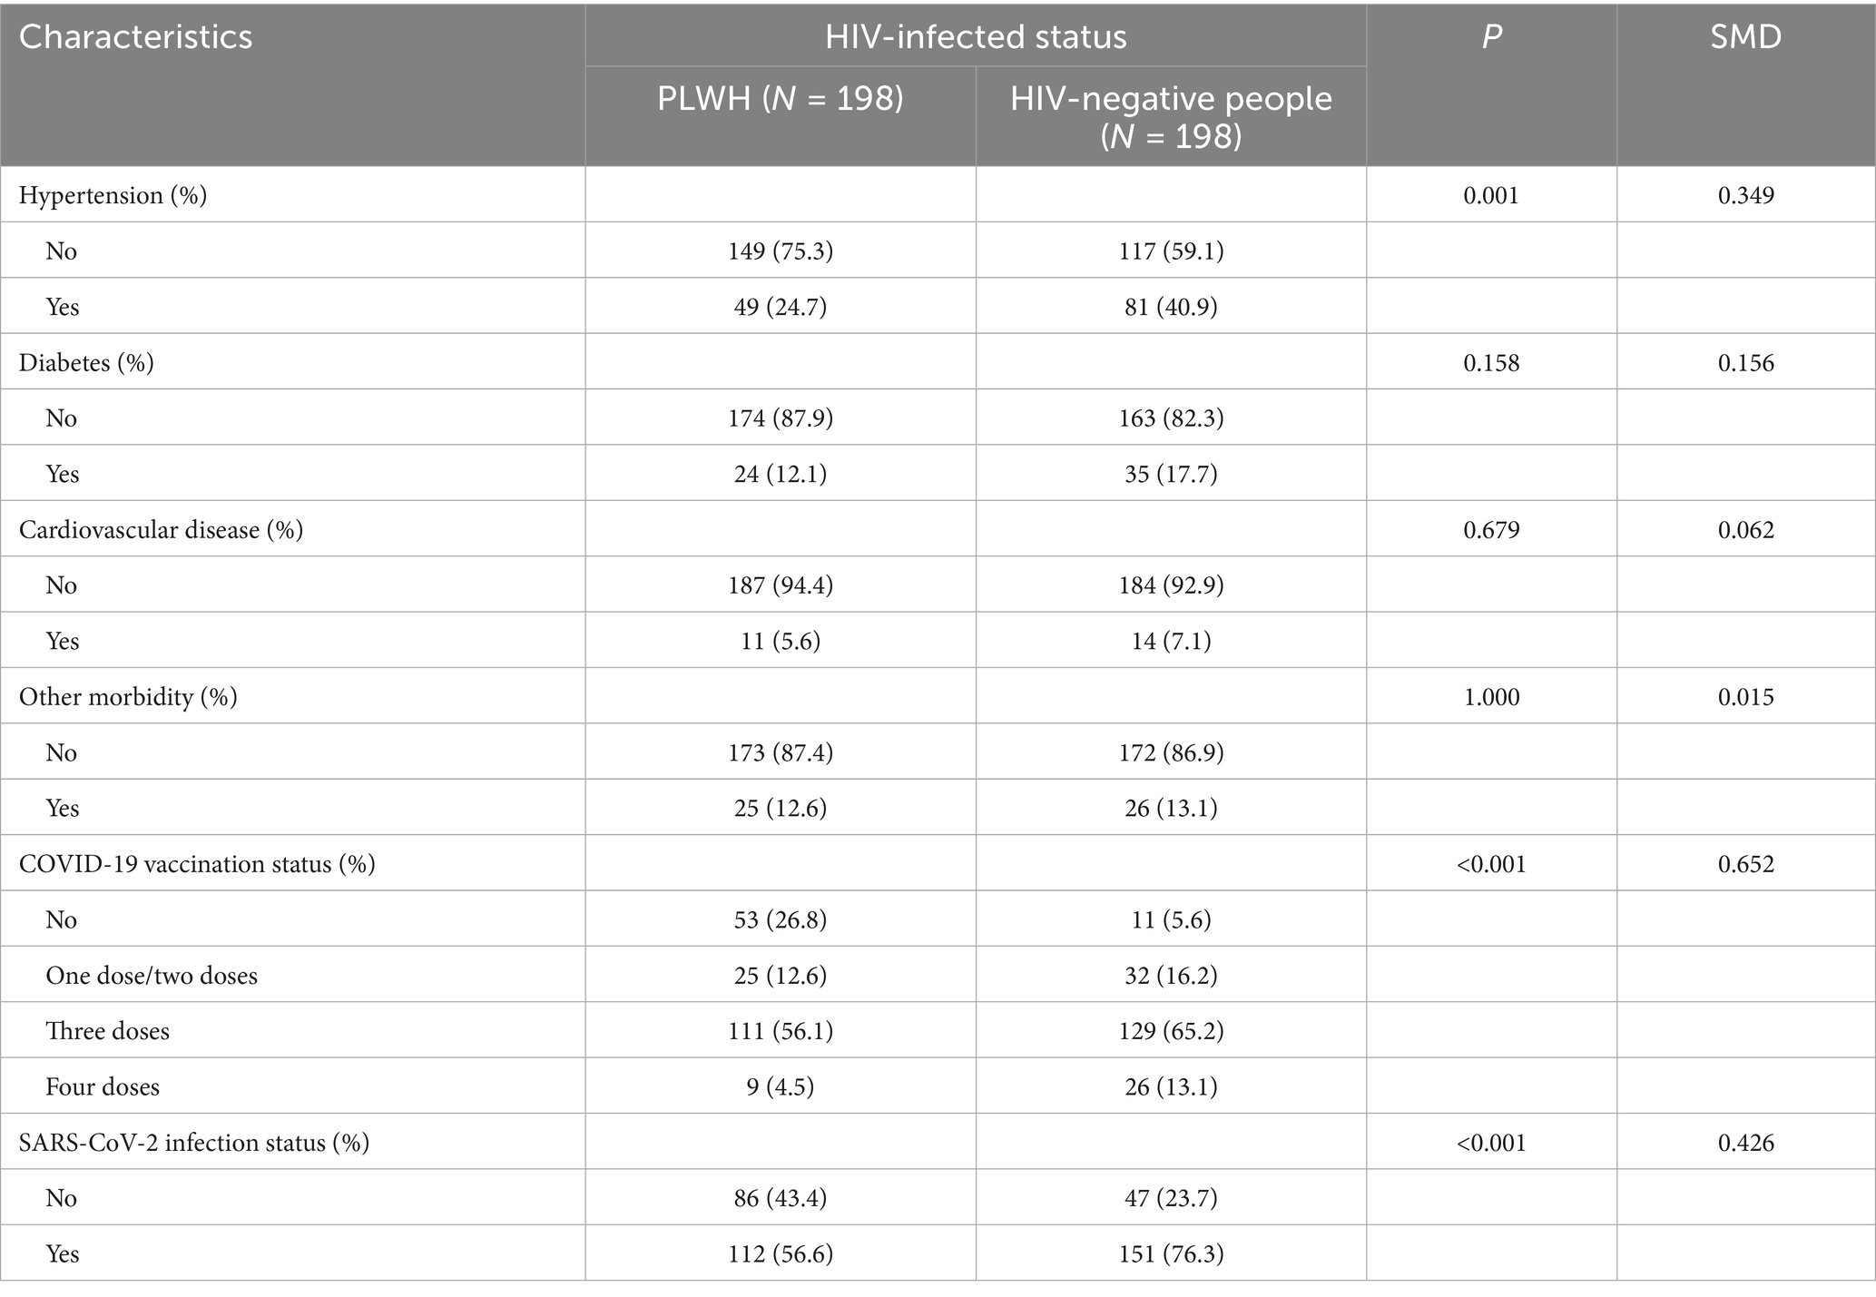Click the Three doses row label
The height and width of the screenshot is (1297, 1876).
tap(107, 1031)
